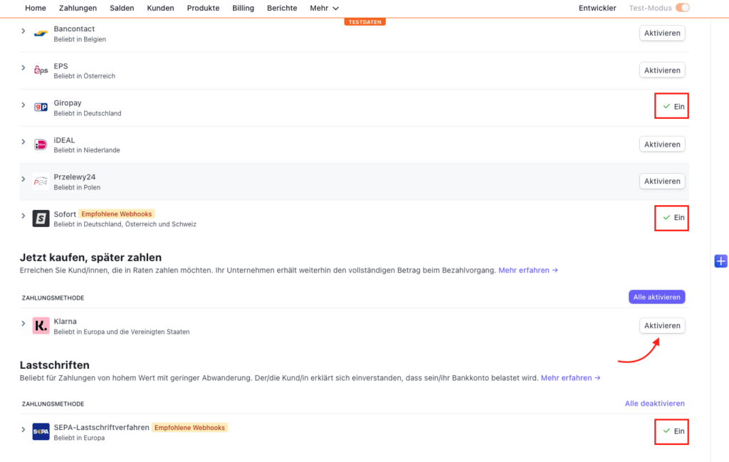Open the Entwickler section
Viewport: 729px width, 462px height.
tap(597, 8)
